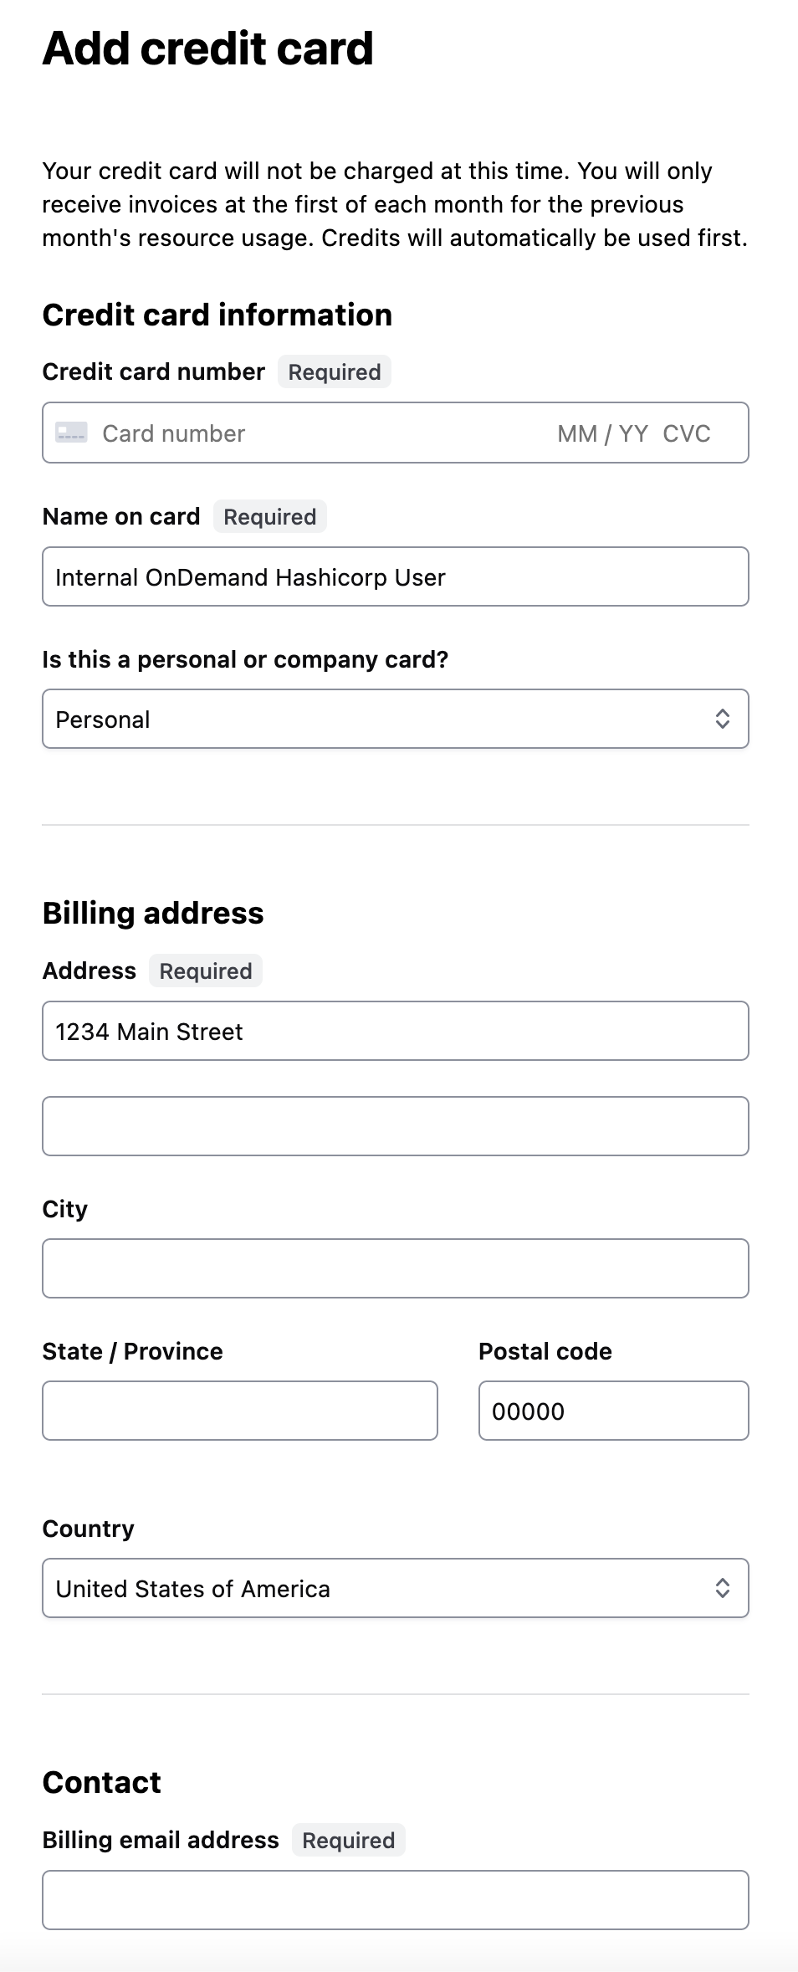
Task: Focus the Billing email address field
Action: tap(395, 1900)
